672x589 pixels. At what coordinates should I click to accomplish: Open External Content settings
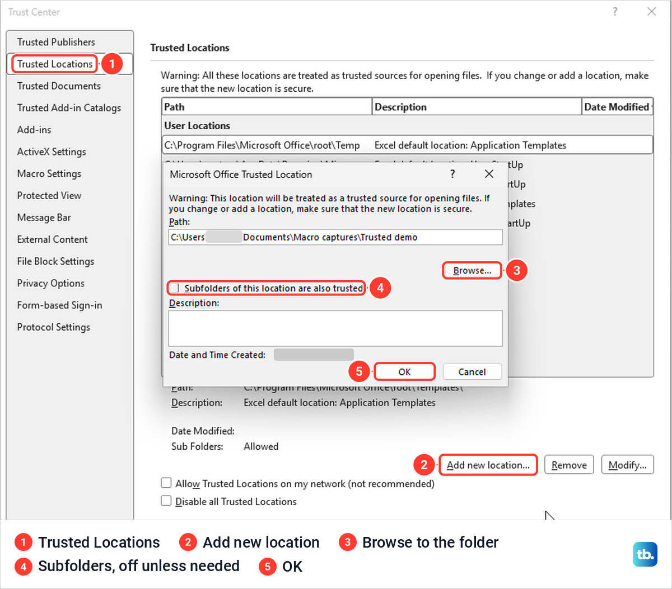[x=53, y=239]
